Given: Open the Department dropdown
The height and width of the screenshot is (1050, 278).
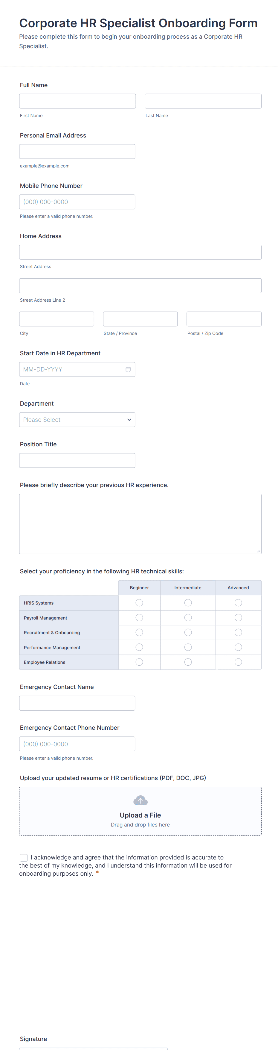Looking at the screenshot, I should point(77,420).
